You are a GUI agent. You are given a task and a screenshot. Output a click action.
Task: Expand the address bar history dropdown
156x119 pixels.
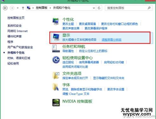click(x=94, y=8)
